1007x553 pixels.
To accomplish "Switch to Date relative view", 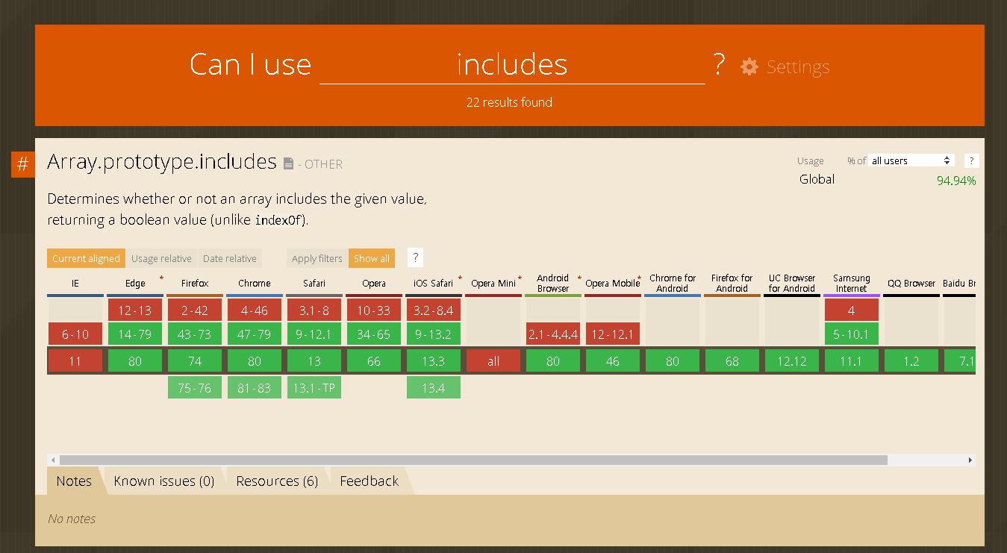I will [229, 258].
